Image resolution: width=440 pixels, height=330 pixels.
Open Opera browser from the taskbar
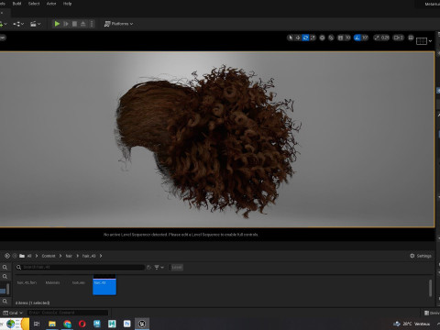point(82,324)
